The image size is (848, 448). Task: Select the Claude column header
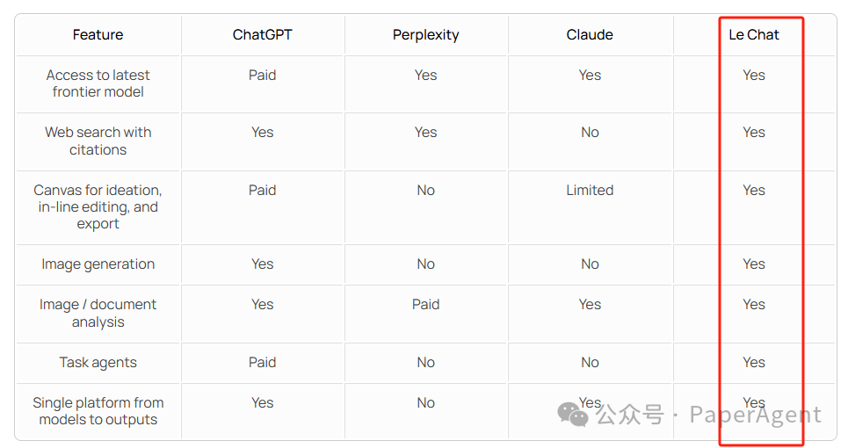coord(590,35)
